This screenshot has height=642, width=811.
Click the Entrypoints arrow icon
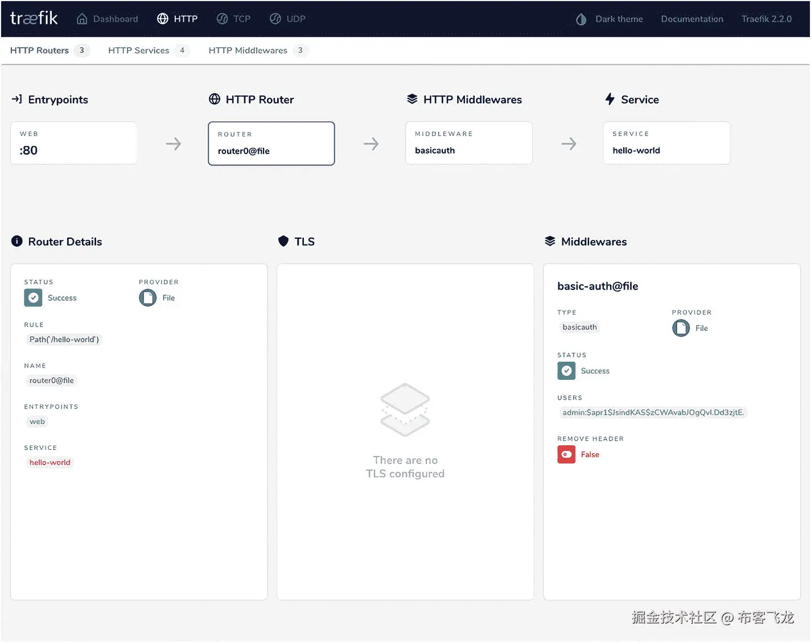click(17, 99)
